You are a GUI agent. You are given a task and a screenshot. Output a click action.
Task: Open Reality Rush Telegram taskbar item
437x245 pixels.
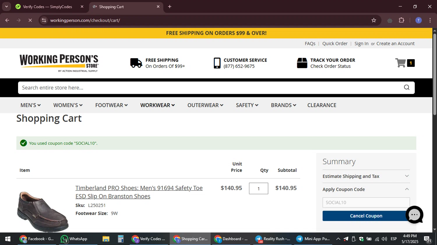point(273,239)
